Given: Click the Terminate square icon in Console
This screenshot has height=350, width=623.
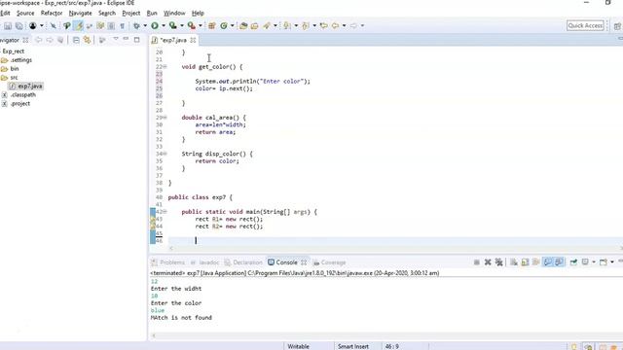Looking at the screenshot, I should point(476,262).
